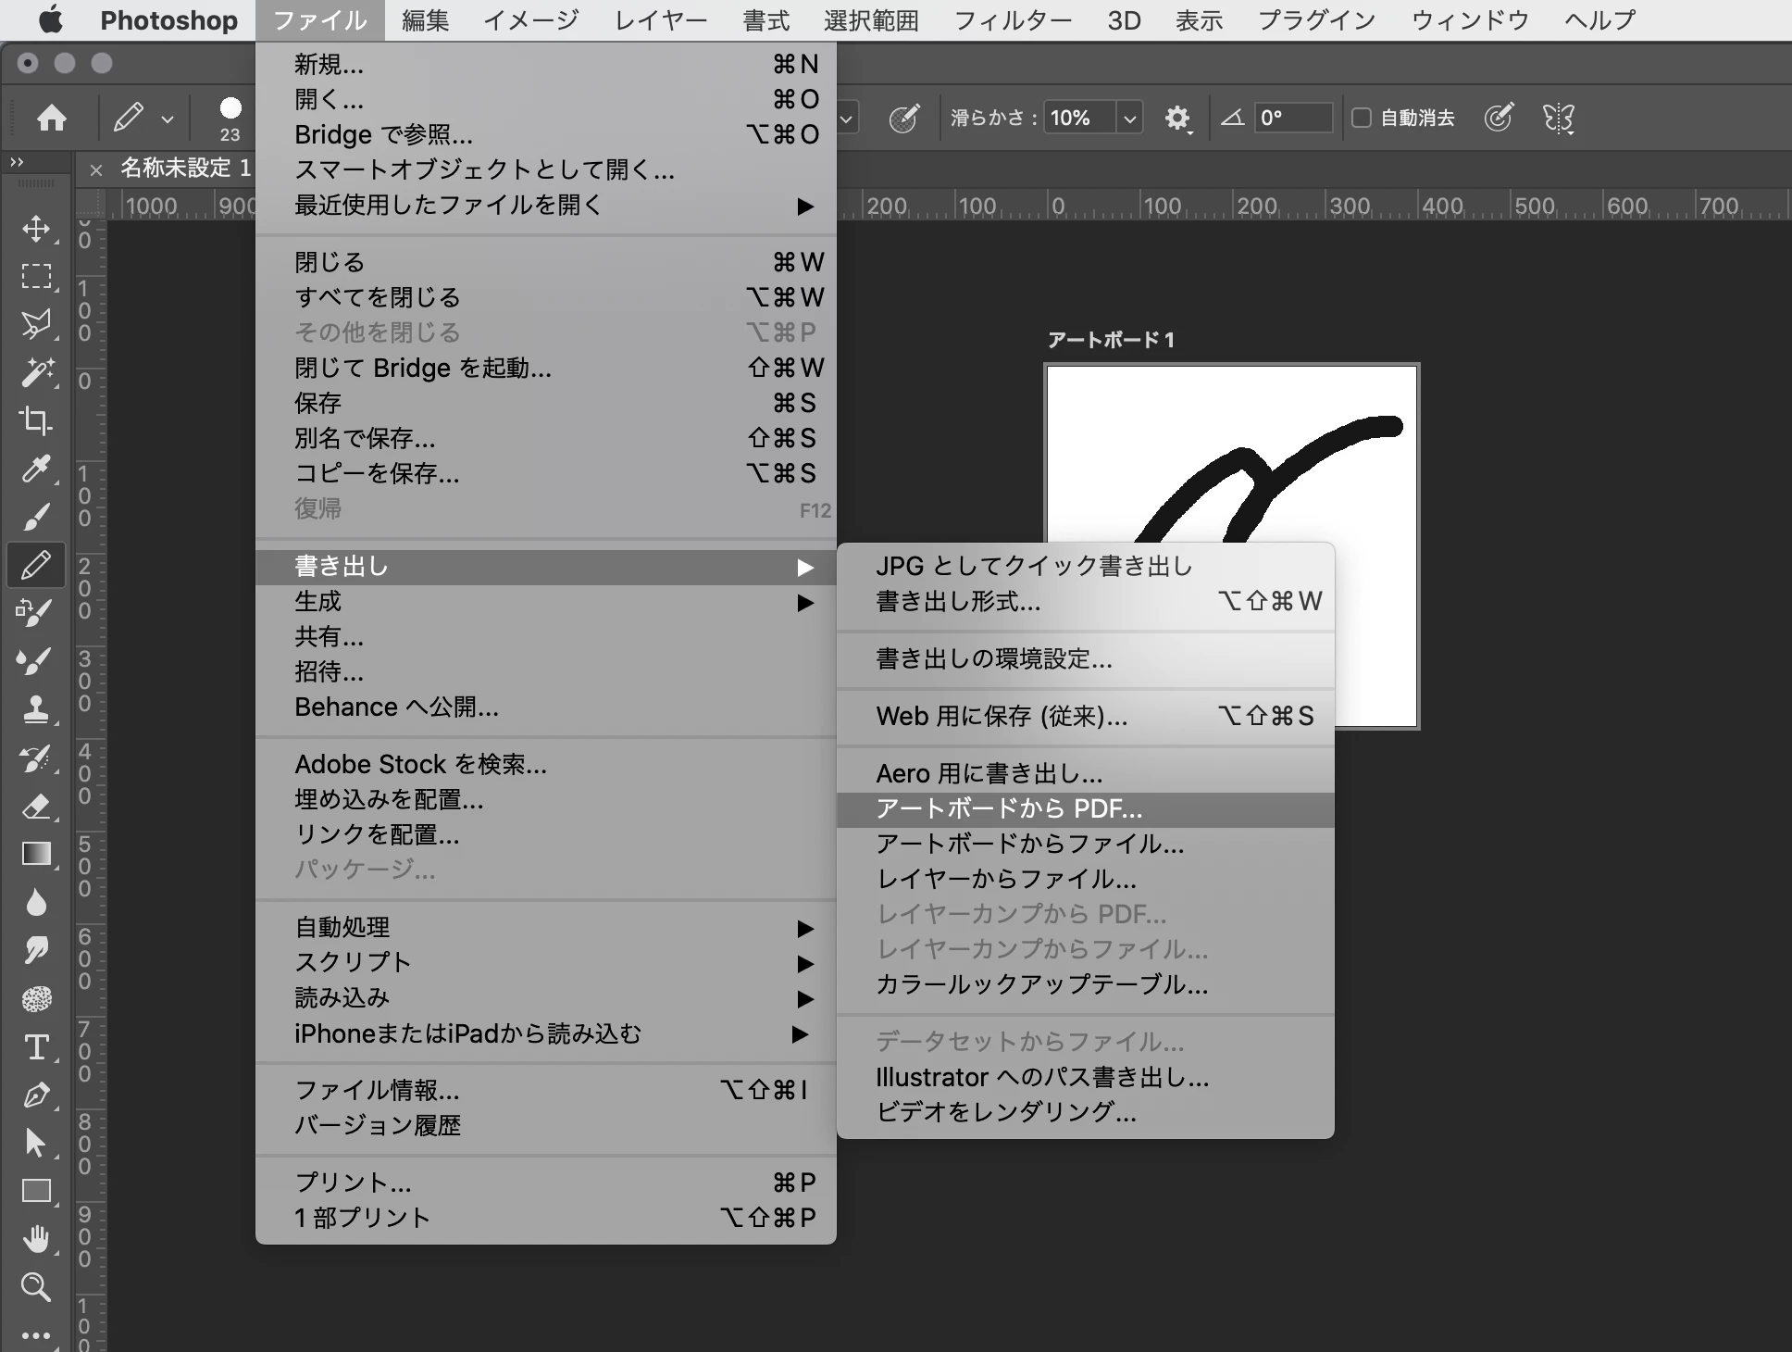
Task: Enable the 自動消去 checkbox
Action: [1361, 118]
